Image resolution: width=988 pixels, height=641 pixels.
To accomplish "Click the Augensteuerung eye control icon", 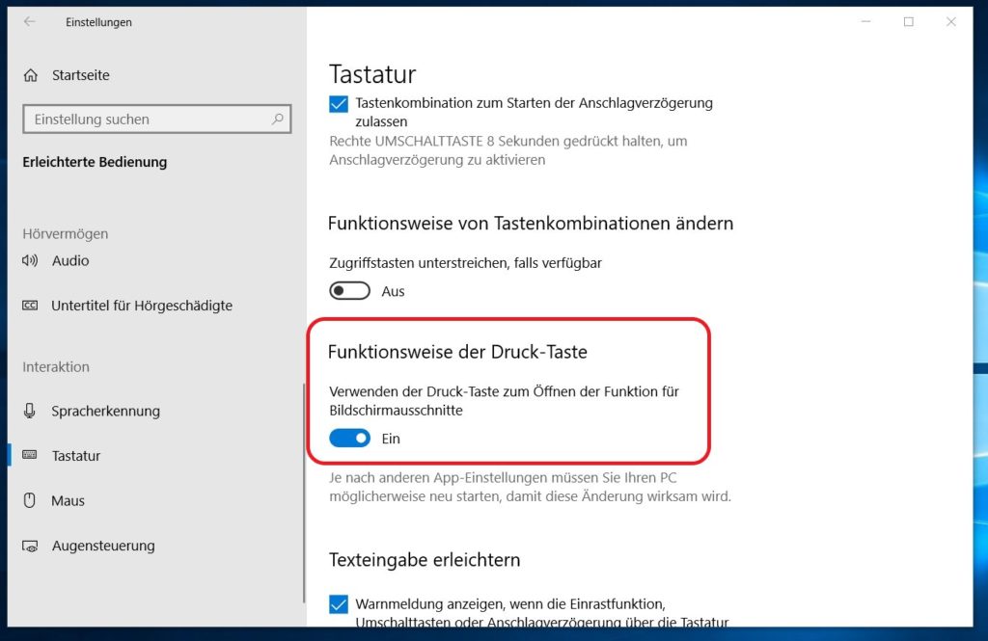I will point(30,546).
